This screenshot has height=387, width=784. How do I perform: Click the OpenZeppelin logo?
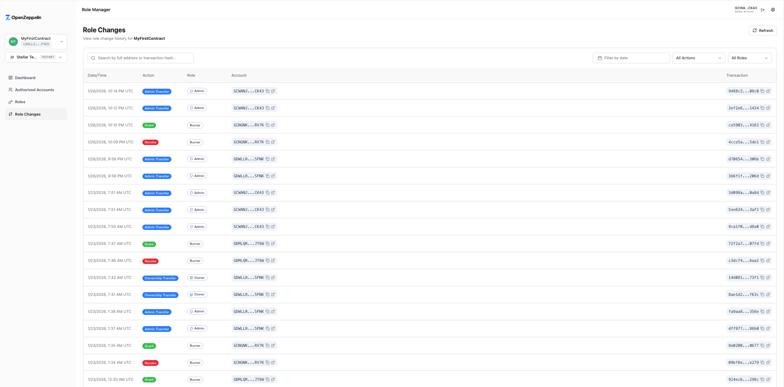[24, 17]
